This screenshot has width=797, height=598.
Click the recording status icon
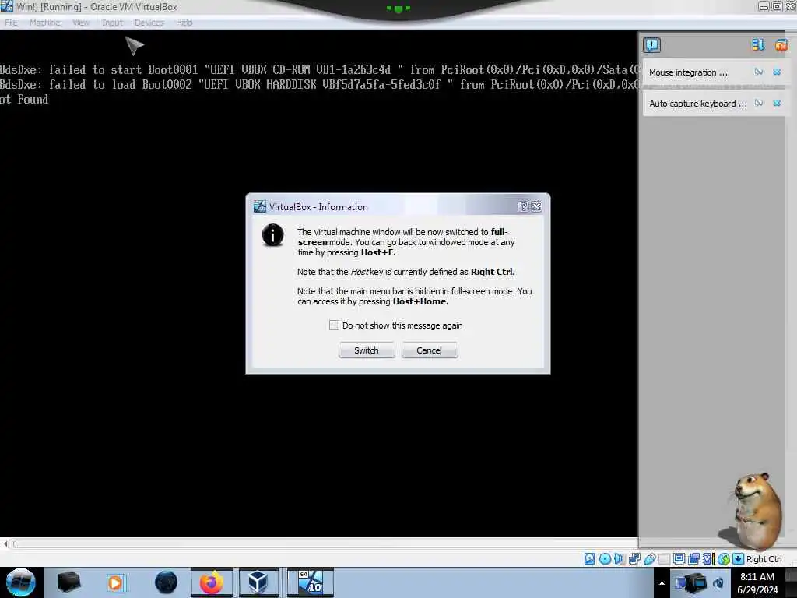(693, 559)
